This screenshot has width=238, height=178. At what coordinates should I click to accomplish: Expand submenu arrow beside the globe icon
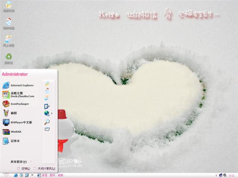point(52,113)
